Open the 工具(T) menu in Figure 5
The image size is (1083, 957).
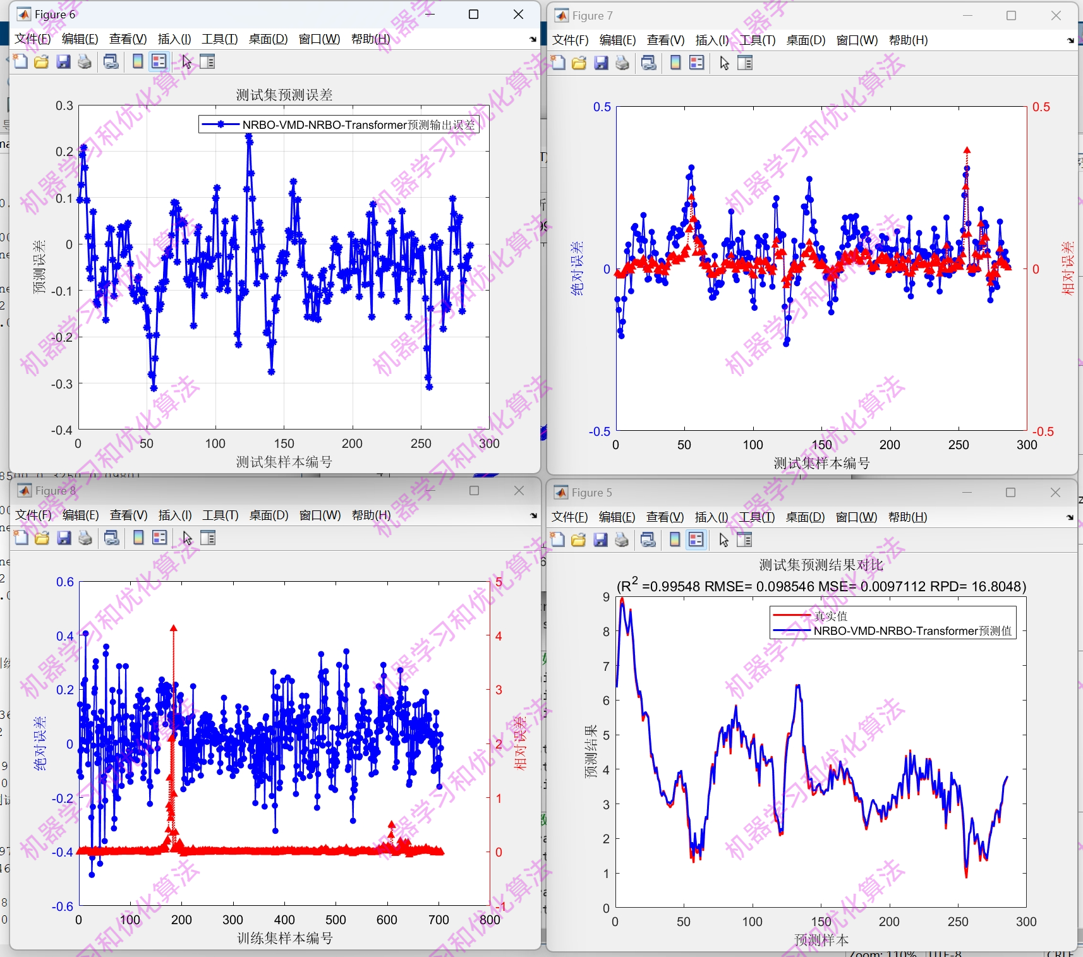[x=757, y=517]
